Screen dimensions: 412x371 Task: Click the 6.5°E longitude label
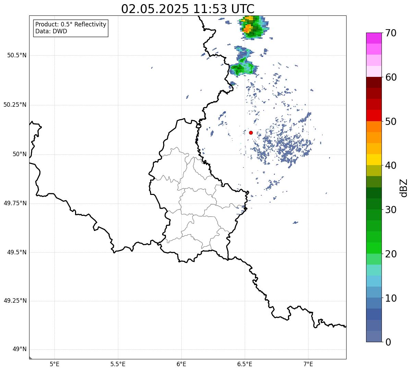(x=245, y=364)
